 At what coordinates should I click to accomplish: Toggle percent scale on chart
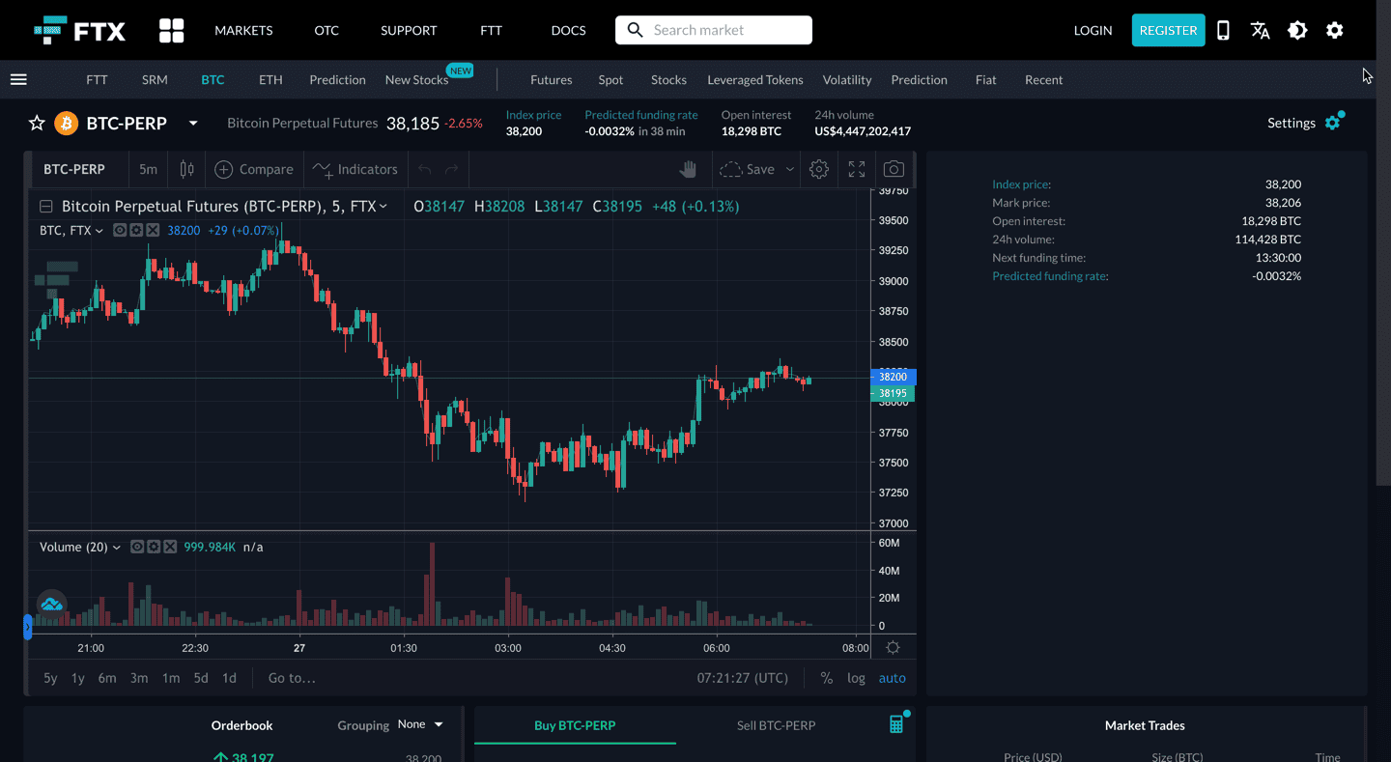click(827, 678)
